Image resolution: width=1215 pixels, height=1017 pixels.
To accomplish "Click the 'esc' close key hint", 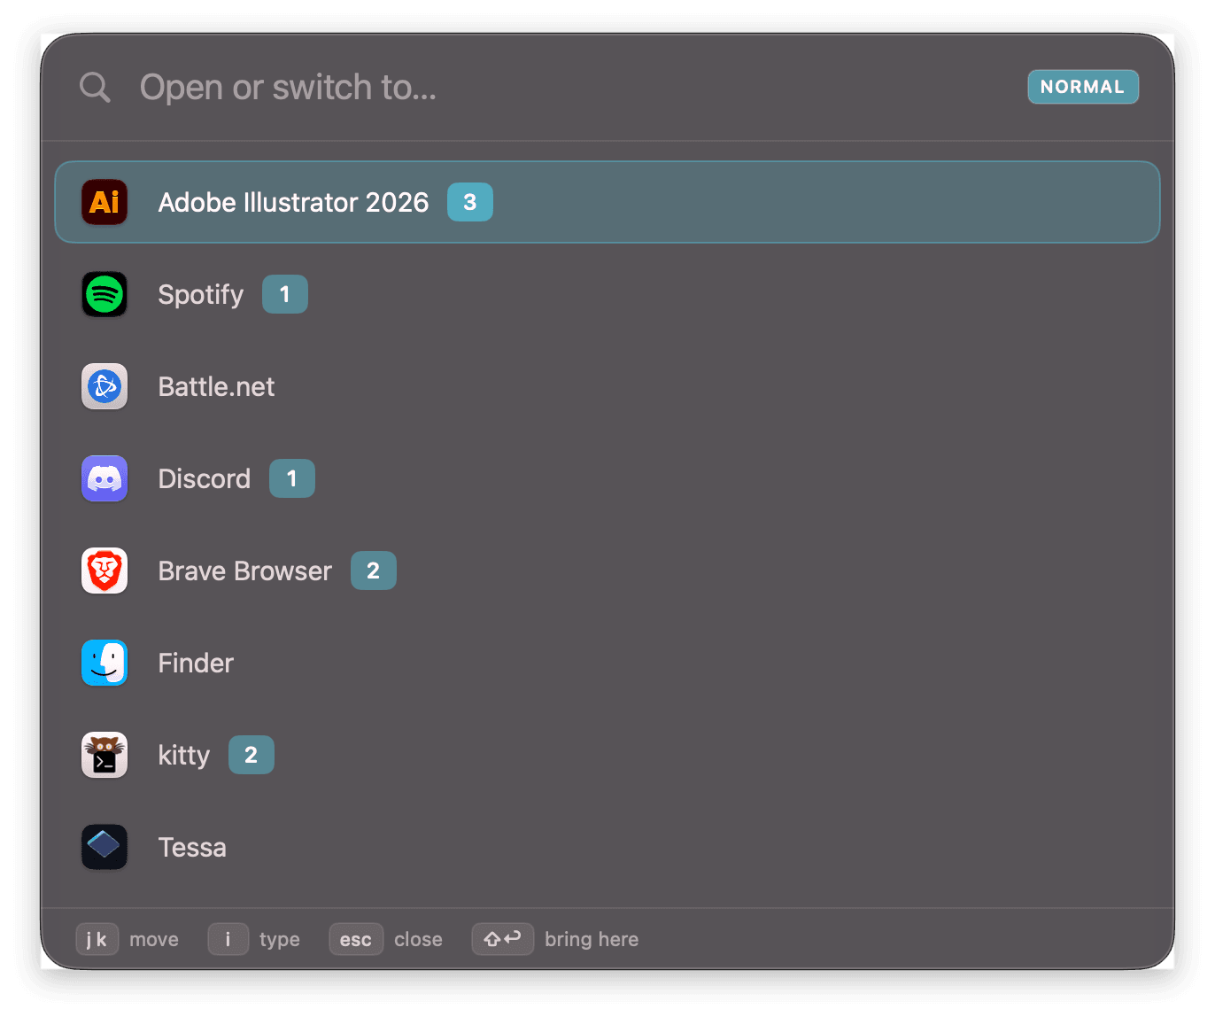I will pyautogui.click(x=356, y=939).
